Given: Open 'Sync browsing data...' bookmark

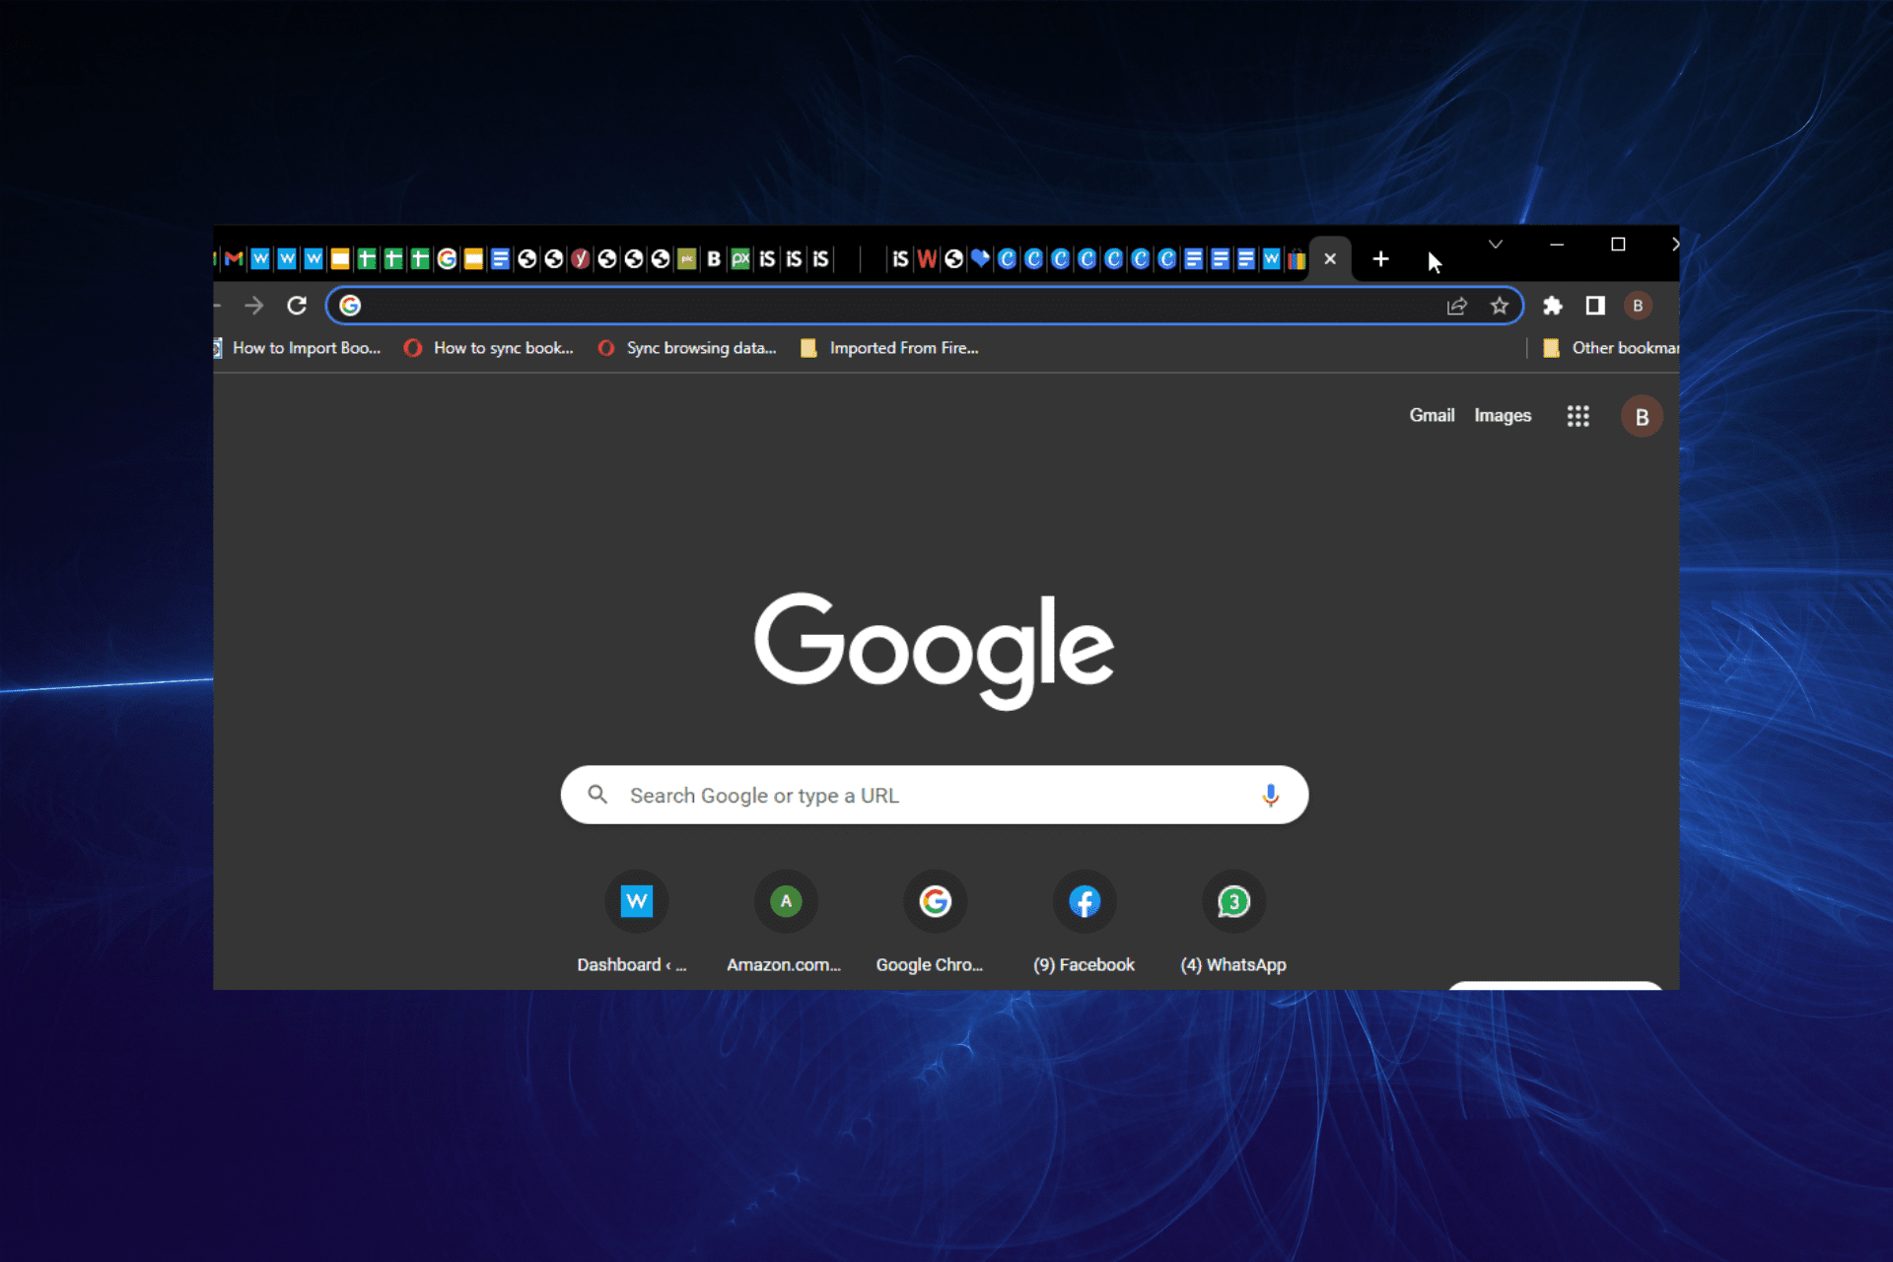Looking at the screenshot, I should tap(687, 348).
